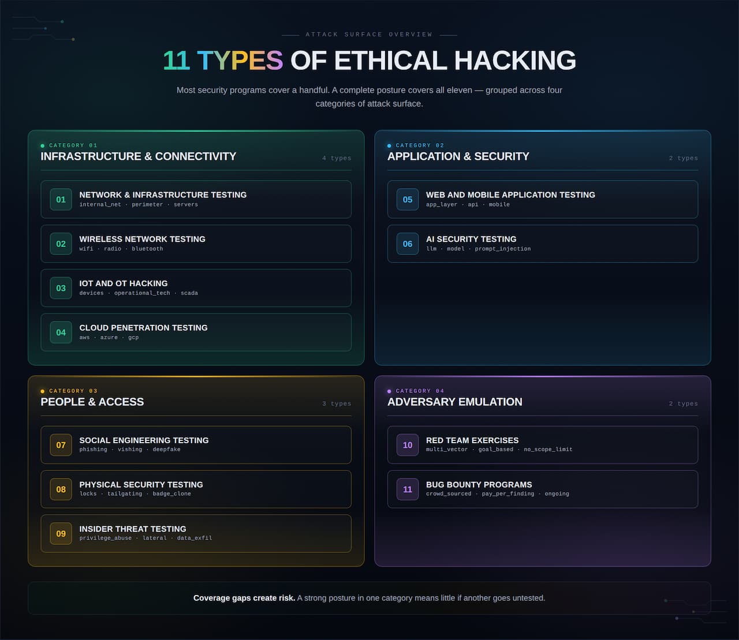Viewport: 739px width, 640px height.
Task: Open Bug Bounty Programs entry
Action: (x=543, y=489)
